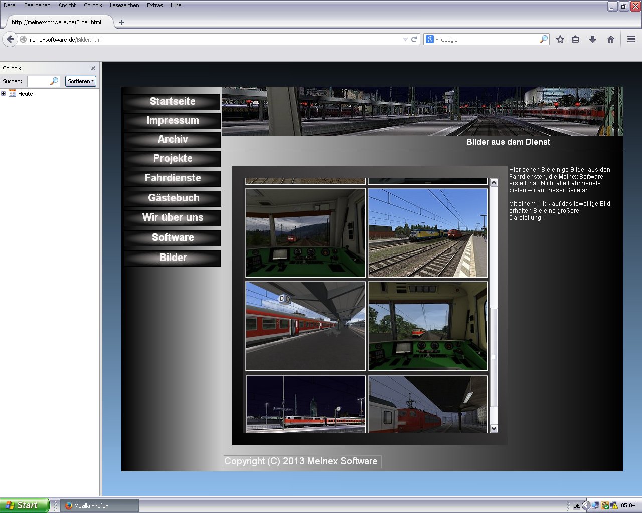Click the Suchen field in the Chronik sidebar
Viewport: 642px width, 513px height.
coord(43,81)
